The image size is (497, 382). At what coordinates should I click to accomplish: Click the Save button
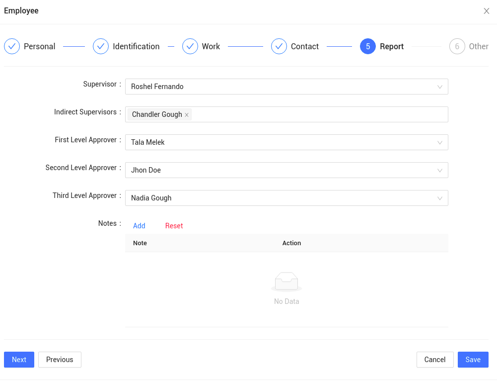[473, 360]
